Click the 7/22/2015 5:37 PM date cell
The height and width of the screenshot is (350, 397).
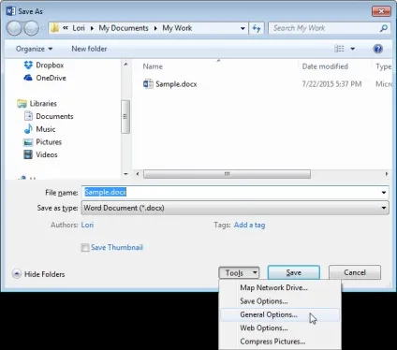click(x=331, y=84)
